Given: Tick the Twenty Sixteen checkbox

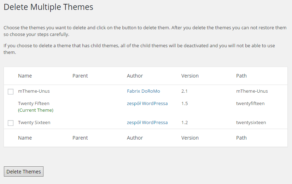Looking at the screenshot, I should (x=11, y=123).
